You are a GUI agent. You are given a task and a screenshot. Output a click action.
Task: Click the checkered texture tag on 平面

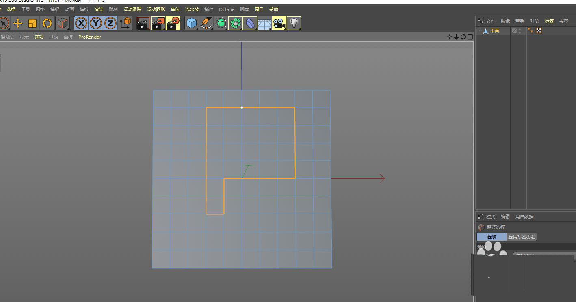(539, 30)
